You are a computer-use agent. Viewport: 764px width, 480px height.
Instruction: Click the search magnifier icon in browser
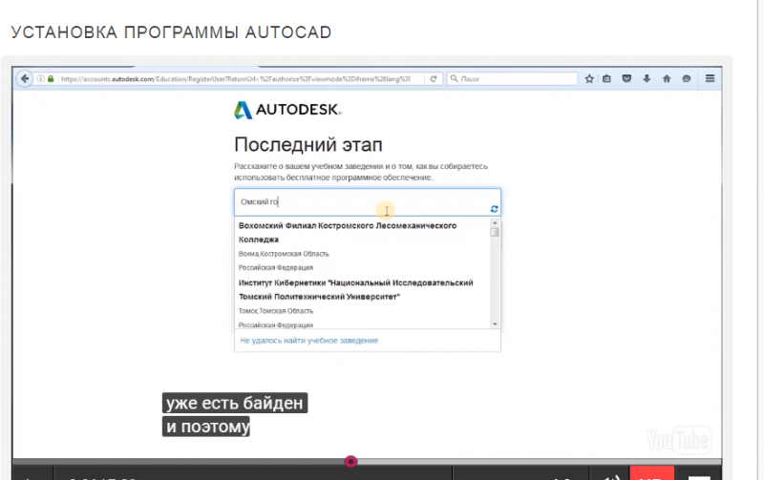pos(454,78)
